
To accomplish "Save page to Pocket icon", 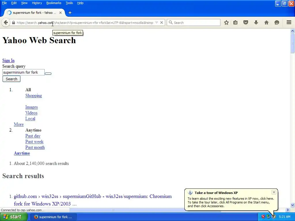I will (x=246, y=22).
